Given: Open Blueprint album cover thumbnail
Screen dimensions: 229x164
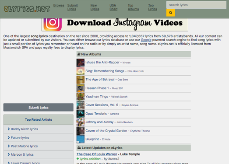Looking at the screenshot, I should (81, 139).
